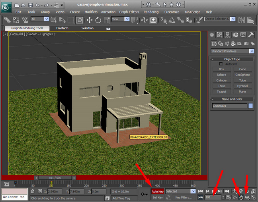This screenshot has width=258, height=202.
Task: Toggle Auto Key animation mode
Action: click(x=157, y=191)
